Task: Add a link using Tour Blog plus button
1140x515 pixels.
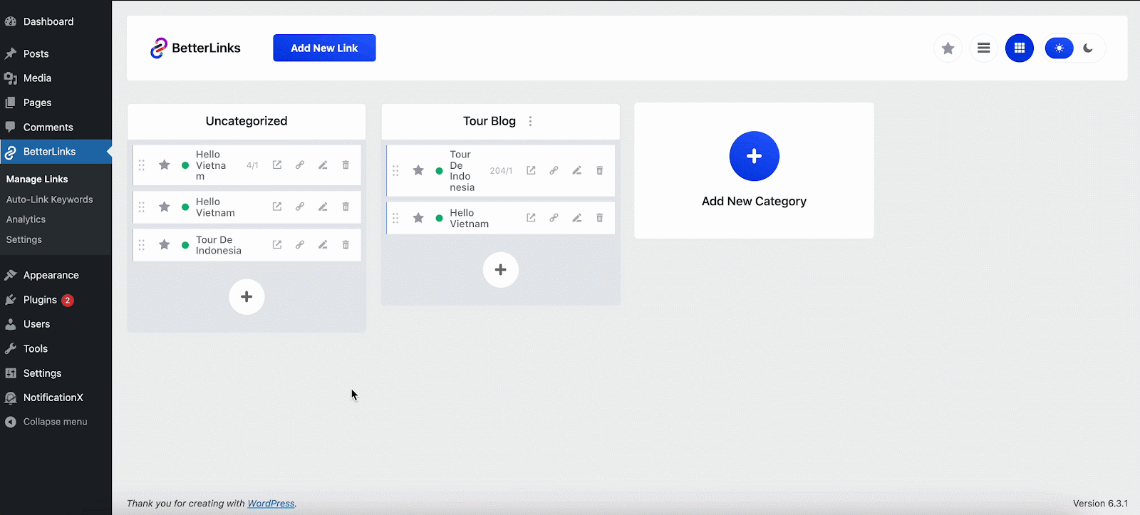Action: [501, 270]
